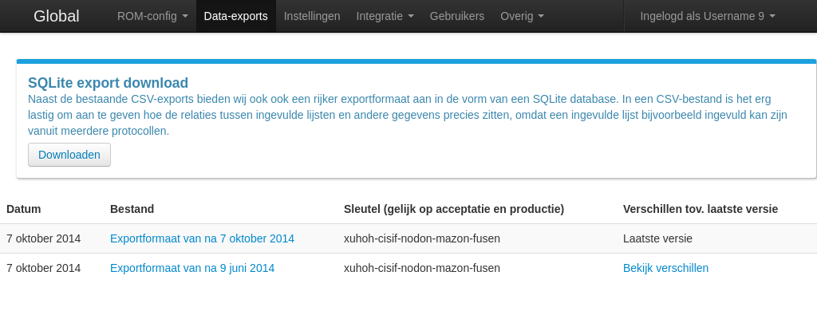This screenshot has width=817, height=319.
Task: Select the Datum column header
Action: pos(24,209)
